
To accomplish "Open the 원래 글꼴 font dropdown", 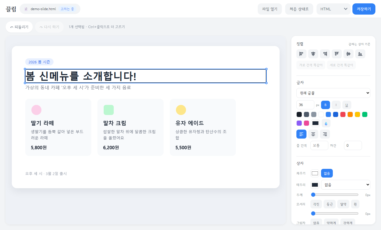I will pyautogui.click(x=333, y=93).
